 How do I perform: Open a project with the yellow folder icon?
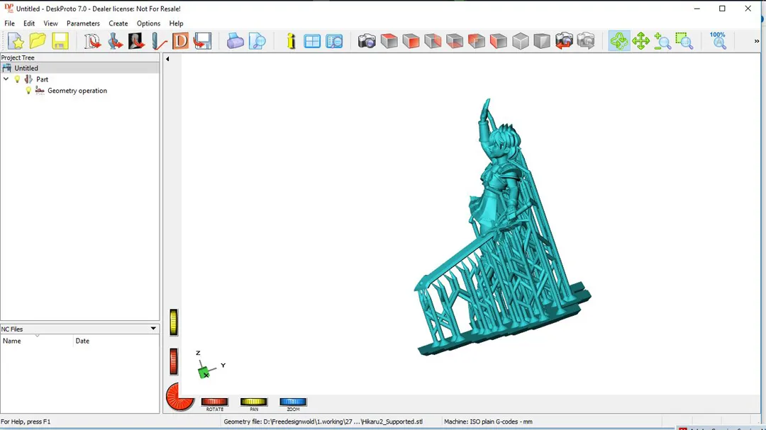pyautogui.click(x=38, y=41)
